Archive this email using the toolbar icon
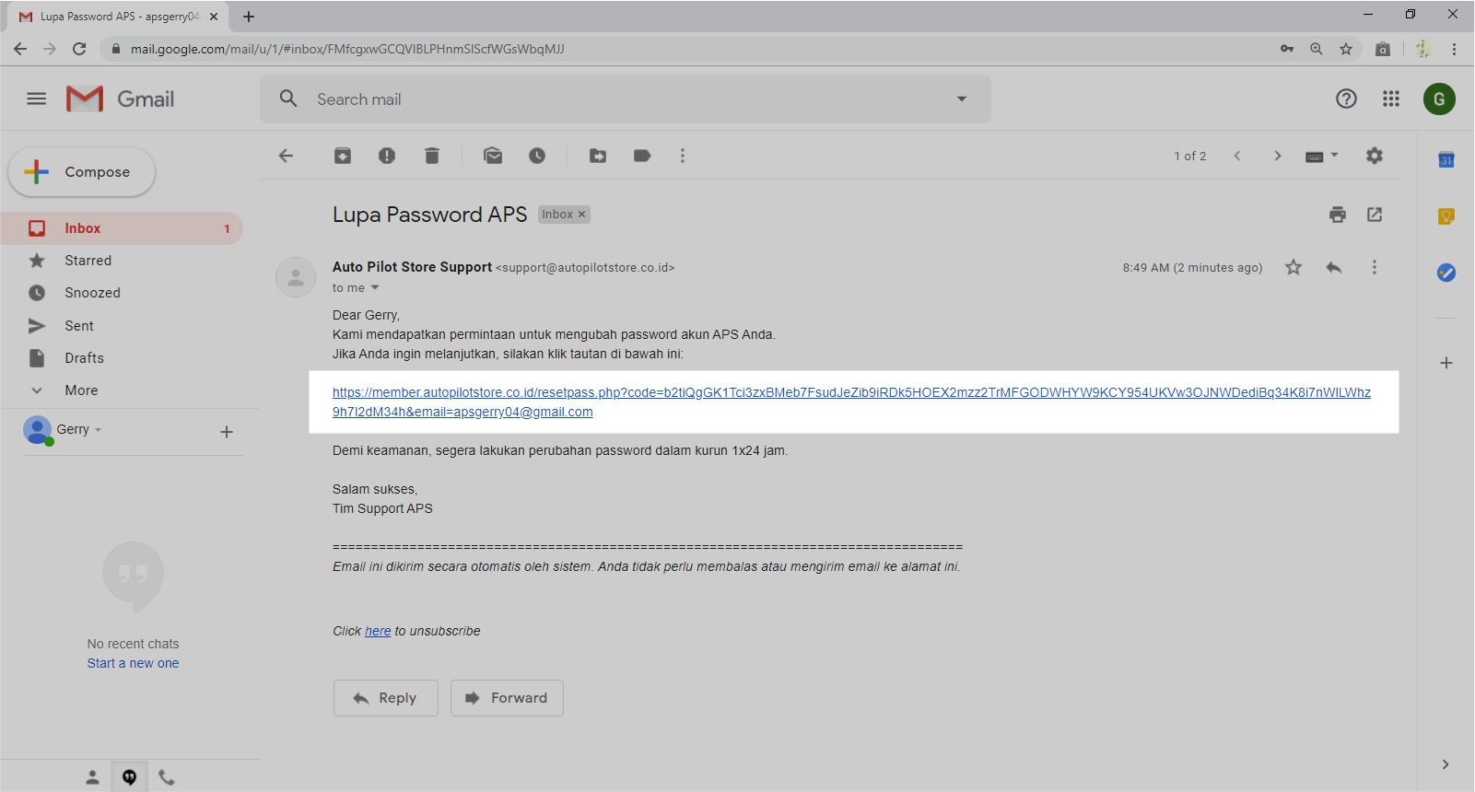Image resolution: width=1475 pixels, height=792 pixels. click(x=342, y=156)
